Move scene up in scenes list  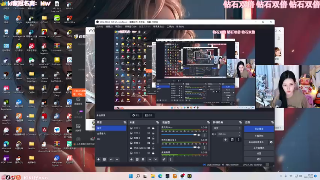point(111,159)
